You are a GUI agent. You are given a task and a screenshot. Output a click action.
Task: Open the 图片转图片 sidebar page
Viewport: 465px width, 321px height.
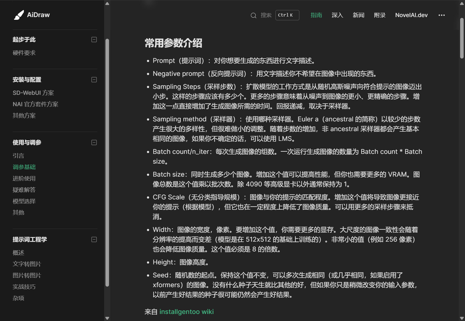click(x=27, y=275)
